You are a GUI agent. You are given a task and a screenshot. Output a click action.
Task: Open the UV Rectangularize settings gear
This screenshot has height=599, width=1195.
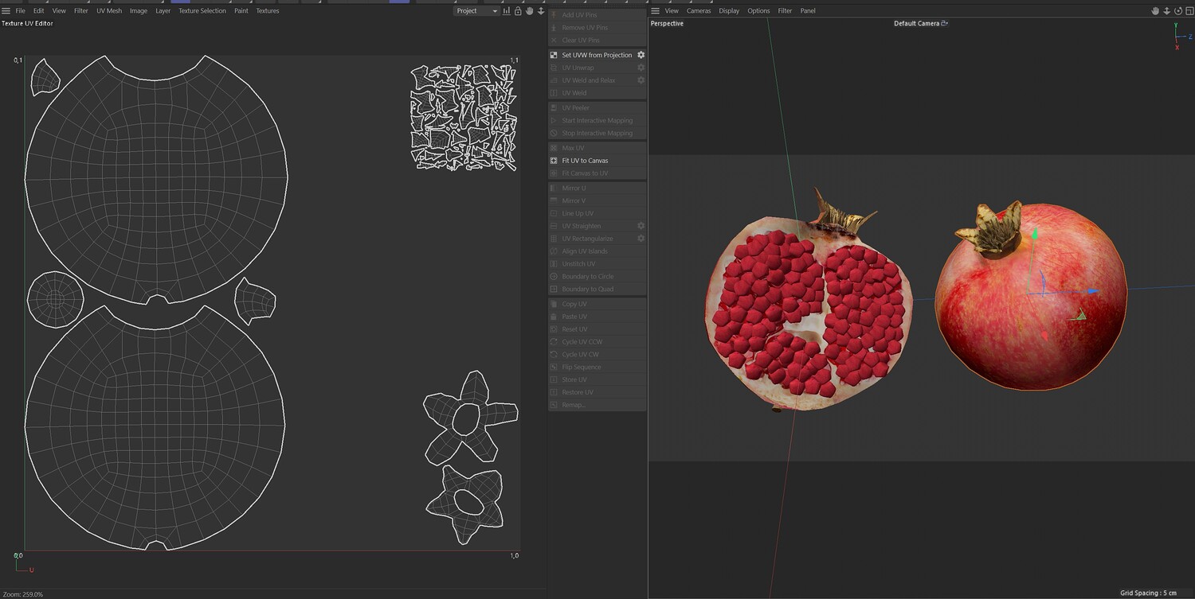pos(641,239)
